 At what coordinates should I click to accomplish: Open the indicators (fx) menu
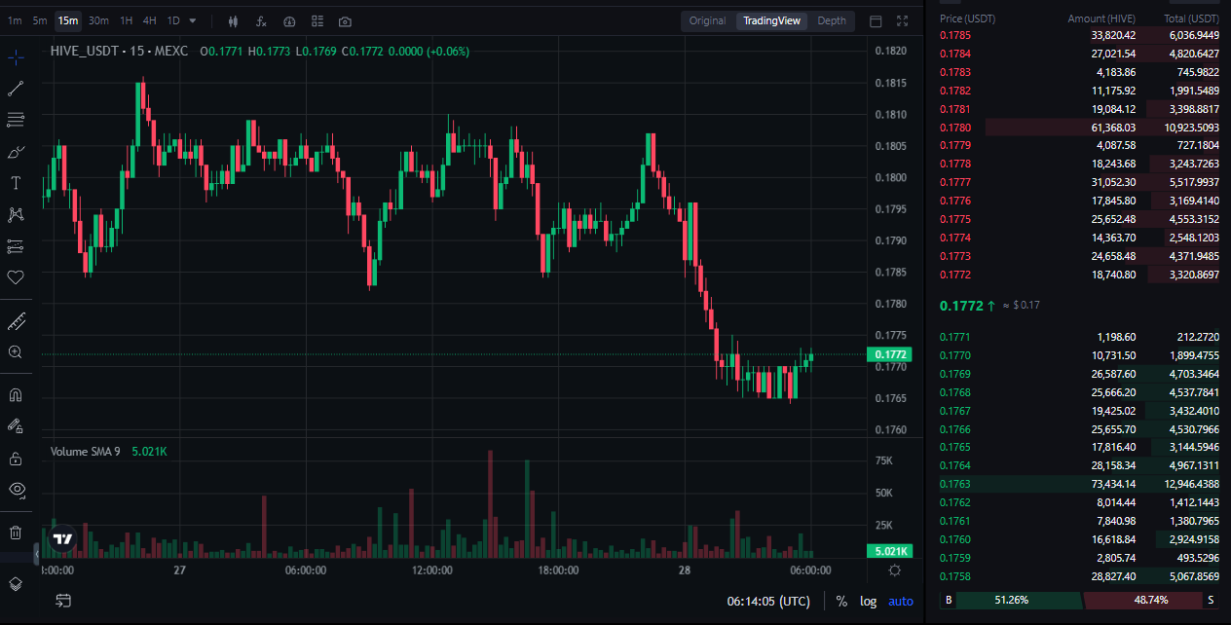tap(261, 21)
